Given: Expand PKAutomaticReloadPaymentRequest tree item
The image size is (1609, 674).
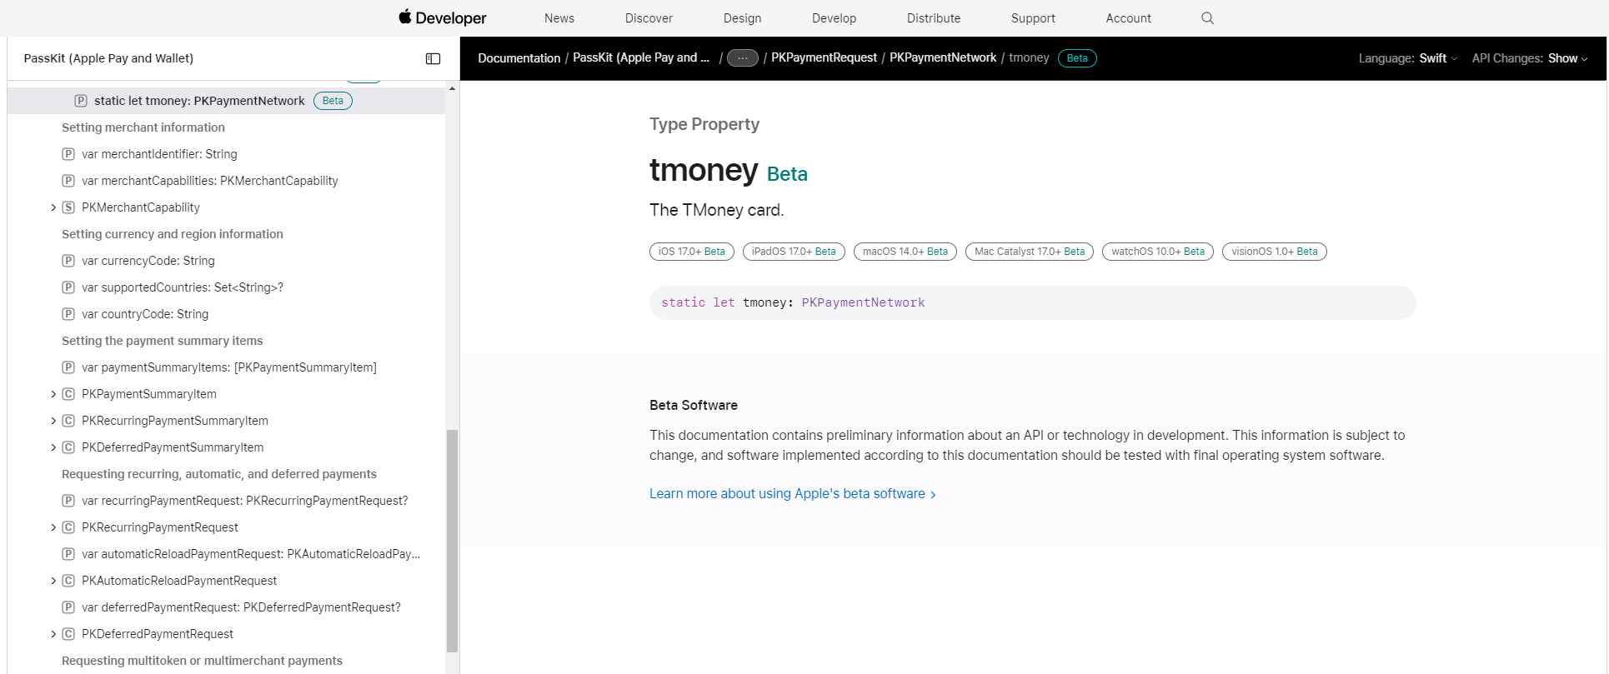Looking at the screenshot, I should click(53, 581).
